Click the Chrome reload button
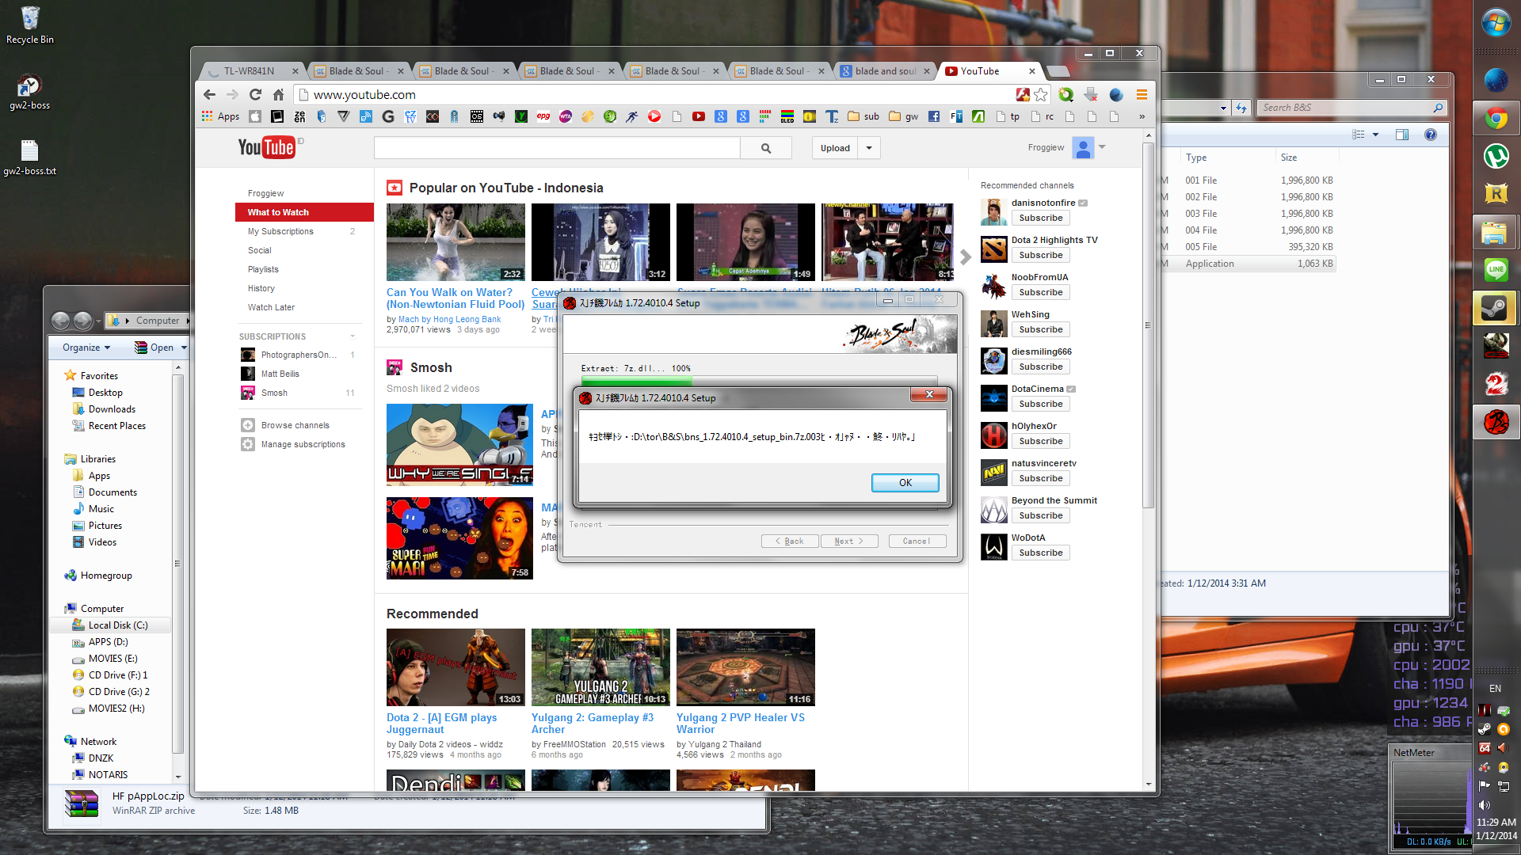Image resolution: width=1521 pixels, height=855 pixels. [255, 95]
